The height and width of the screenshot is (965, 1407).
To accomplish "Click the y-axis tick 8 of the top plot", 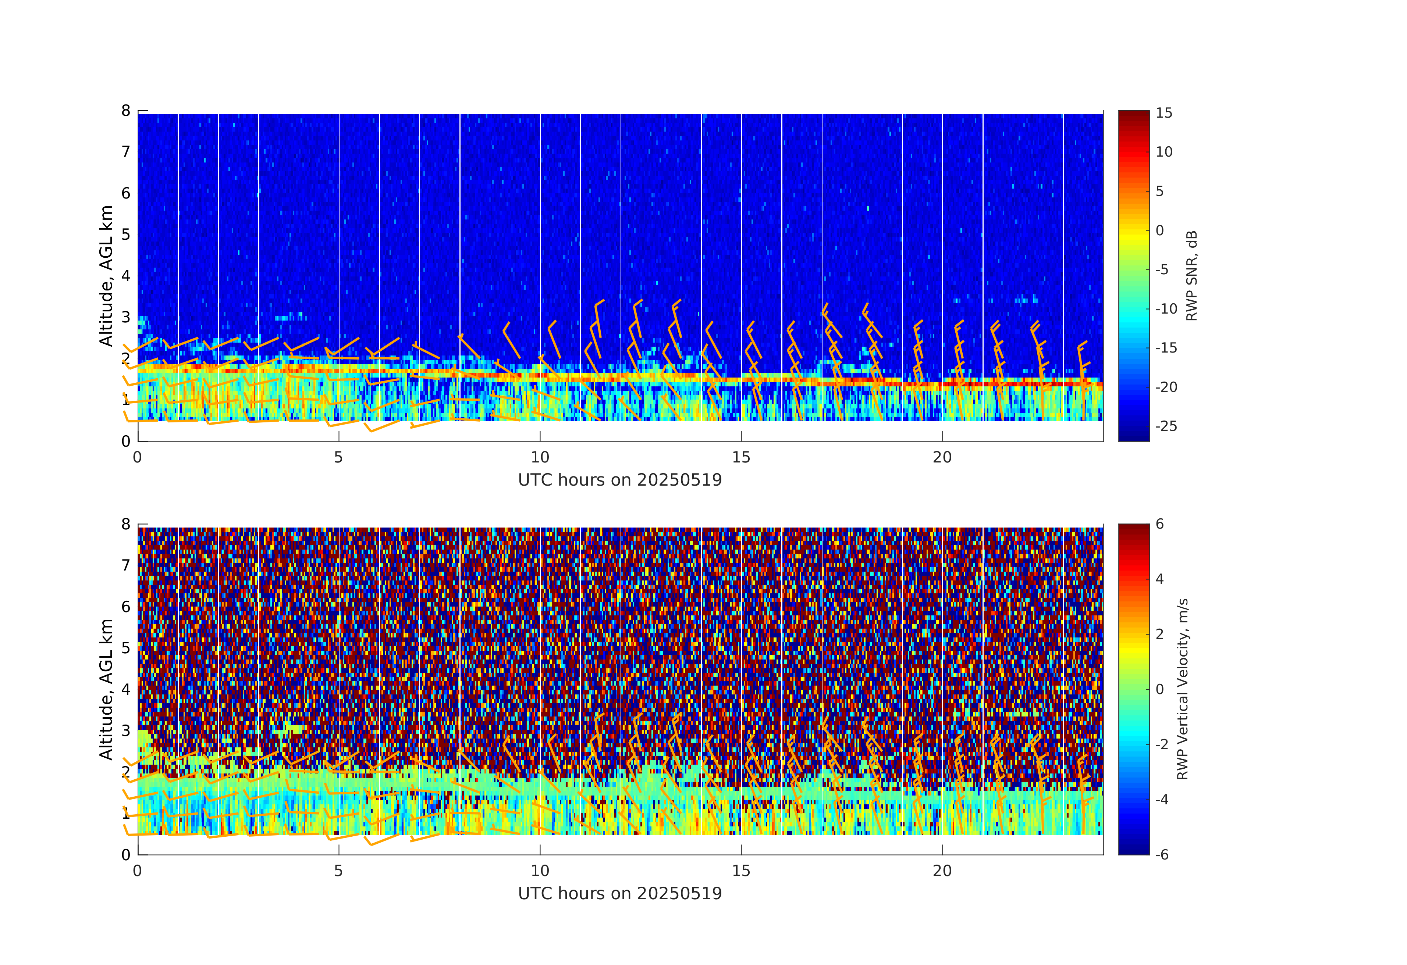I will coord(126,111).
